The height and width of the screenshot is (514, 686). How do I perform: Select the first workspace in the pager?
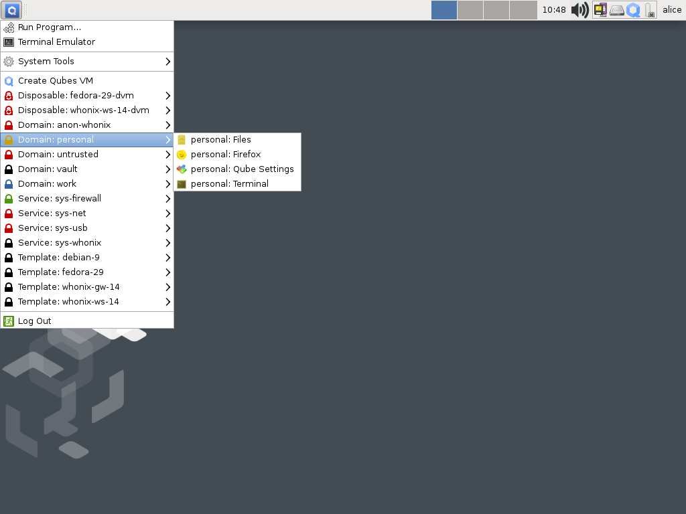pyautogui.click(x=443, y=9)
